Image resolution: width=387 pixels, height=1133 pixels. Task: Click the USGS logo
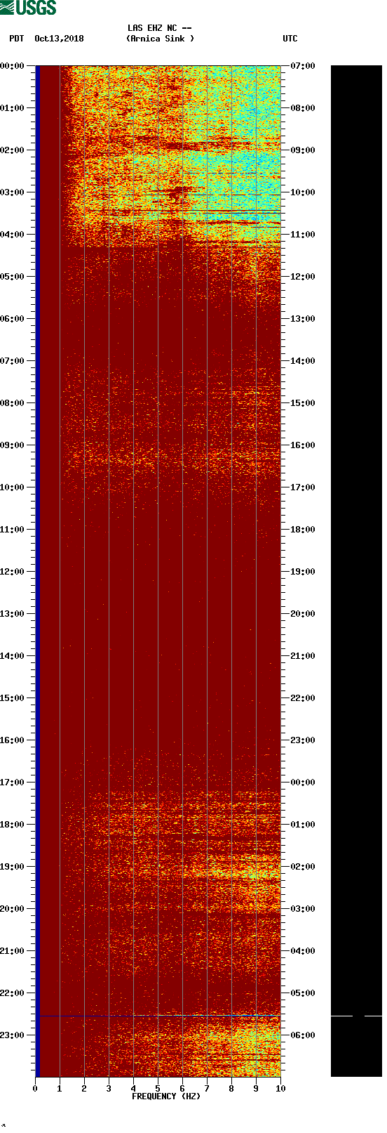(x=28, y=8)
